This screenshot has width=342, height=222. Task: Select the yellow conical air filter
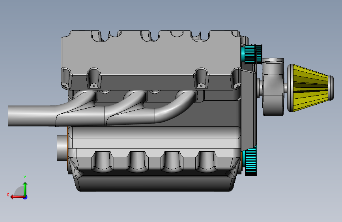tap(311, 88)
